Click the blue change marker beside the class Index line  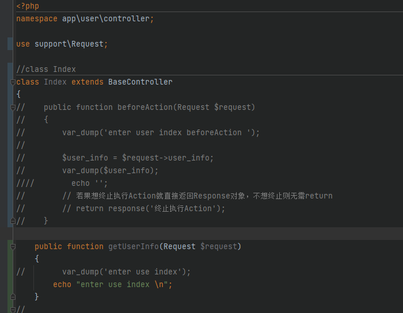click(x=10, y=145)
